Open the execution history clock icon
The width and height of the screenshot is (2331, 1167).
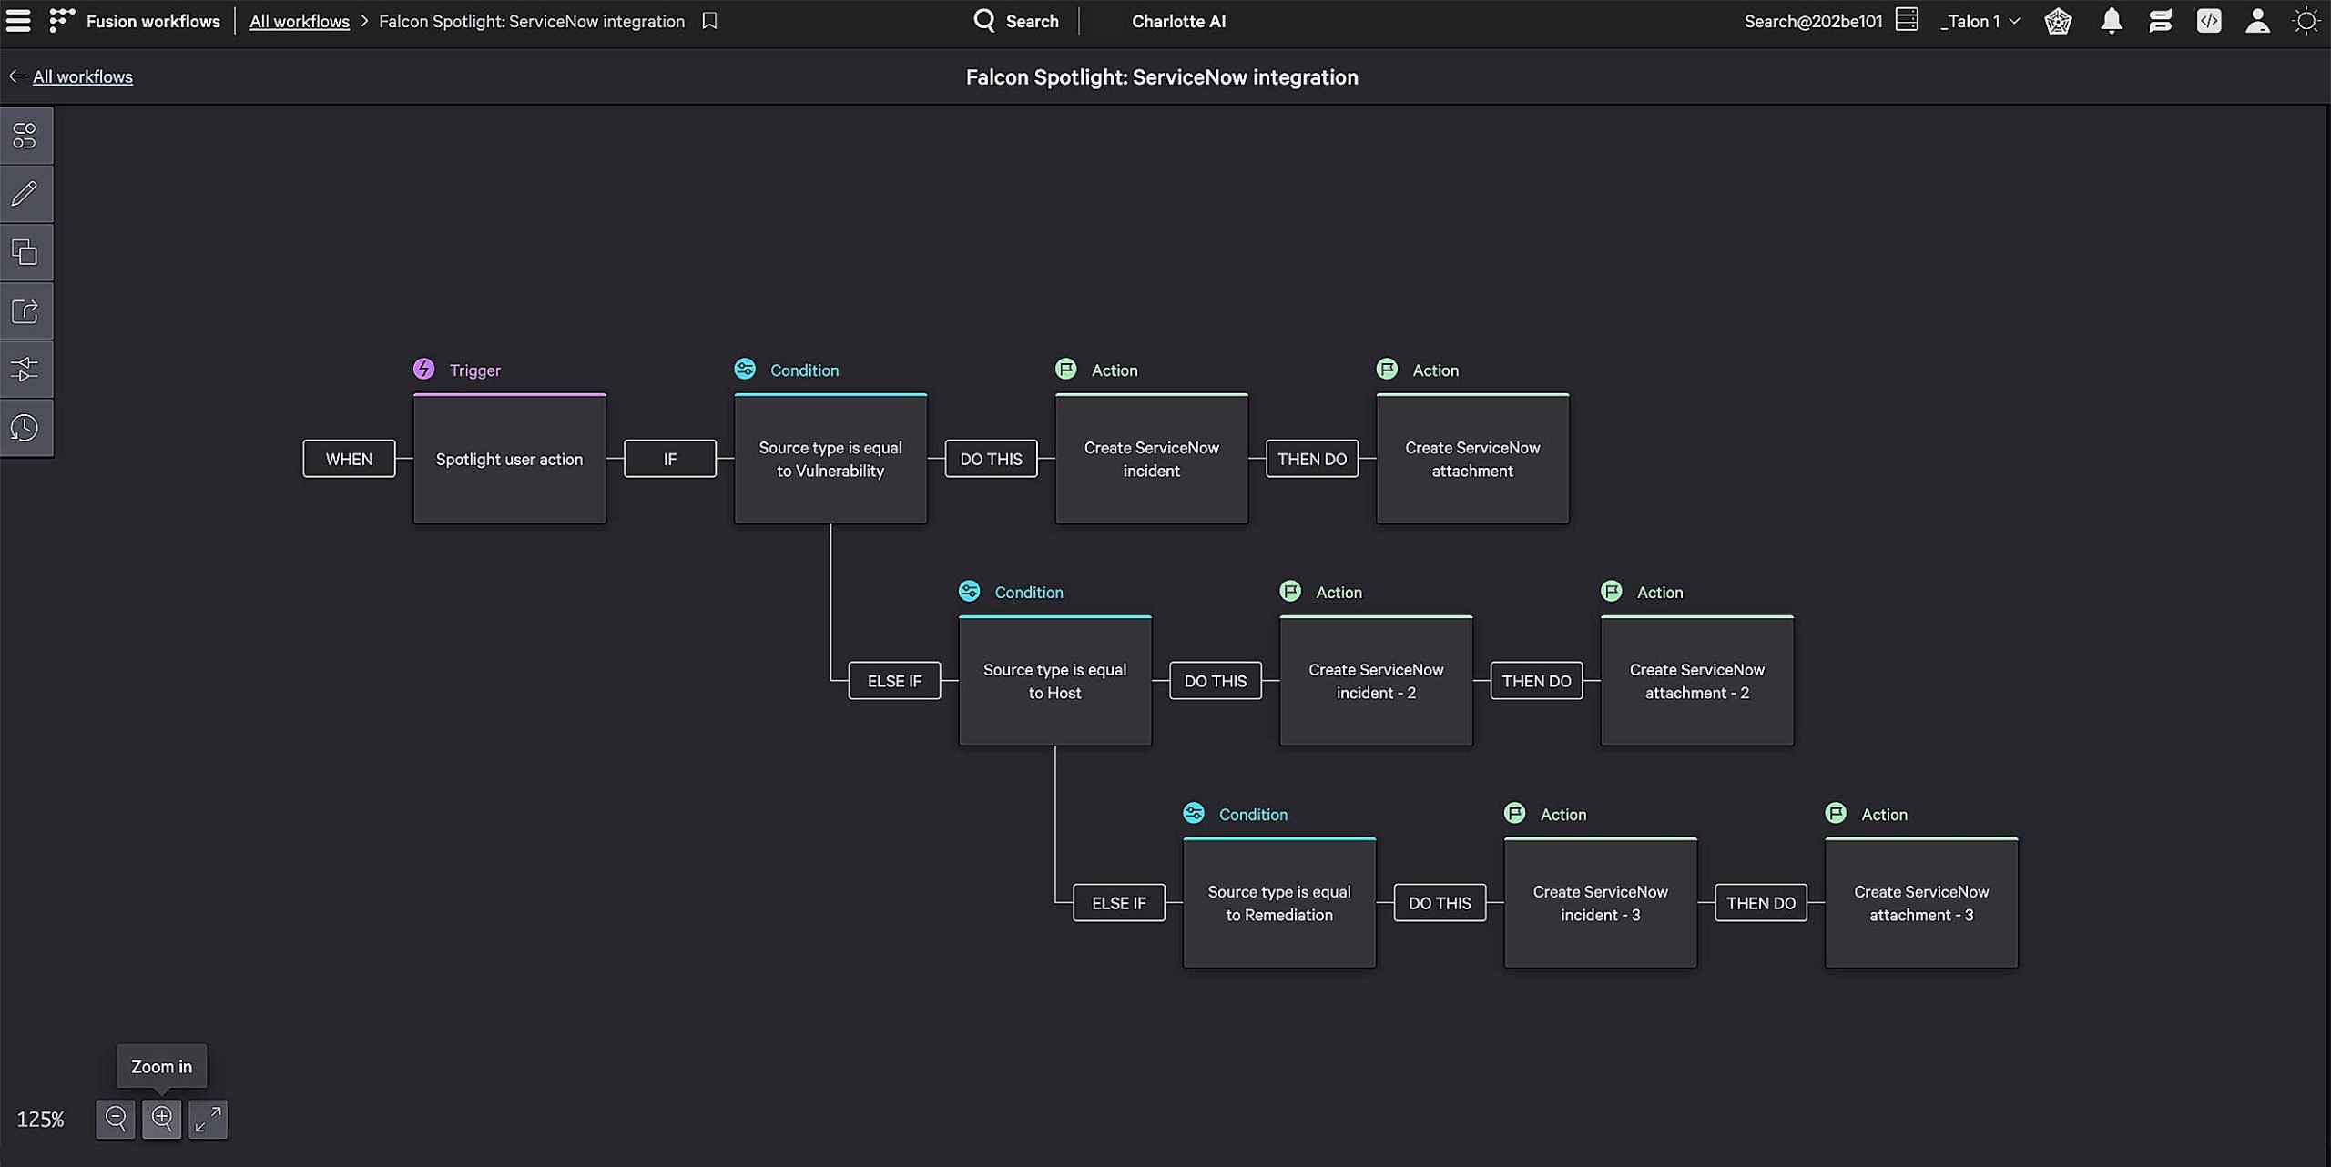pos(25,427)
